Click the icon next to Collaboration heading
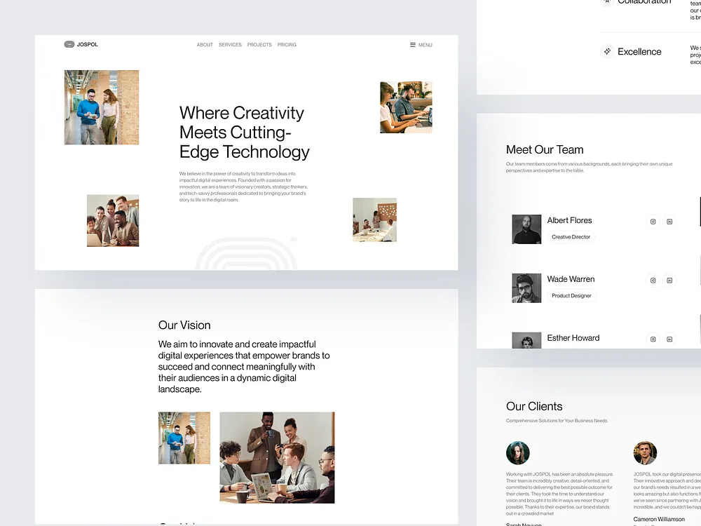701x526 pixels. [607, 2]
